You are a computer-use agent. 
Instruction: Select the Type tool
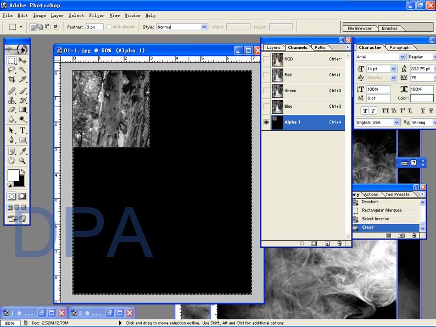point(23,130)
